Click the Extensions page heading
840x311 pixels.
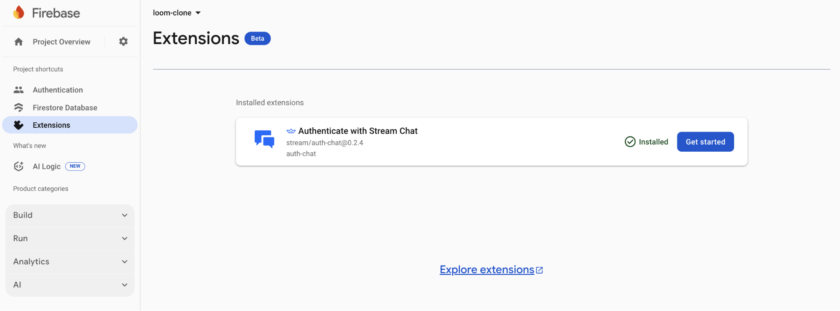(x=196, y=38)
